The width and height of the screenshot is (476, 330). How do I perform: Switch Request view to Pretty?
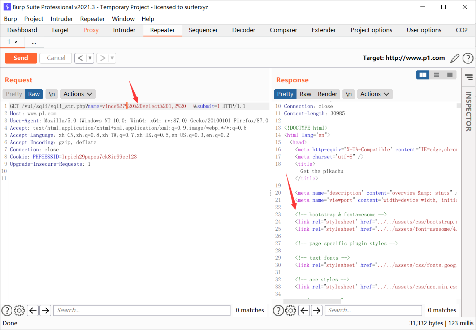click(x=14, y=94)
